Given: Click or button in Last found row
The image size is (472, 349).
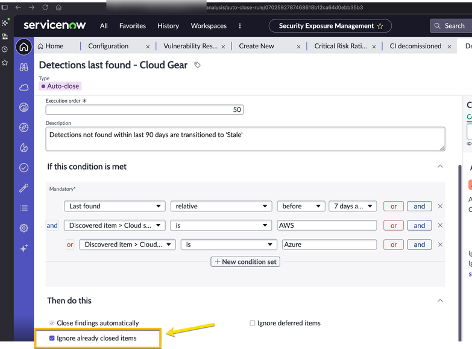Looking at the screenshot, I should (394, 207).
